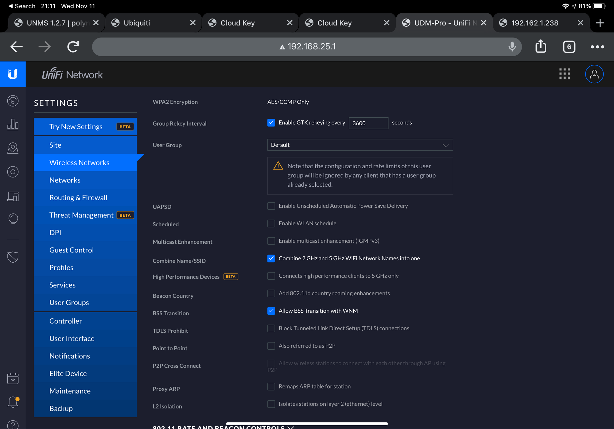Enable multicast enhancement (IGMPv3) checkbox
The height and width of the screenshot is (429, 614).
pyautogui.click(x=271, y=241)
